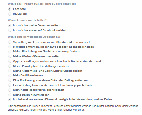This screenshot has width=142, height=115.
Task: Pick the Gesichtserkennung ändern option
Action: (x=10, y=52)
